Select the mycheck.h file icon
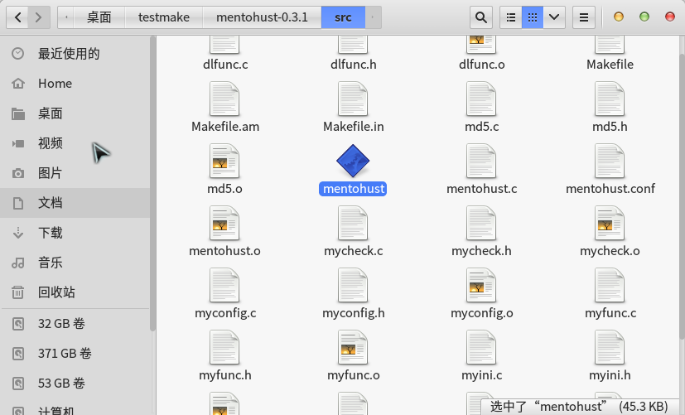Image resolution: width=685 pixels, height=415 pixels. point(481,223)
